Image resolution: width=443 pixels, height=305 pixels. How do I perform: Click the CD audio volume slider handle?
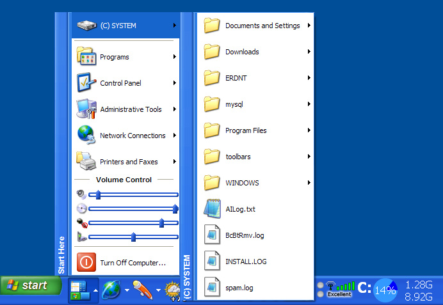tap(175, 209)
